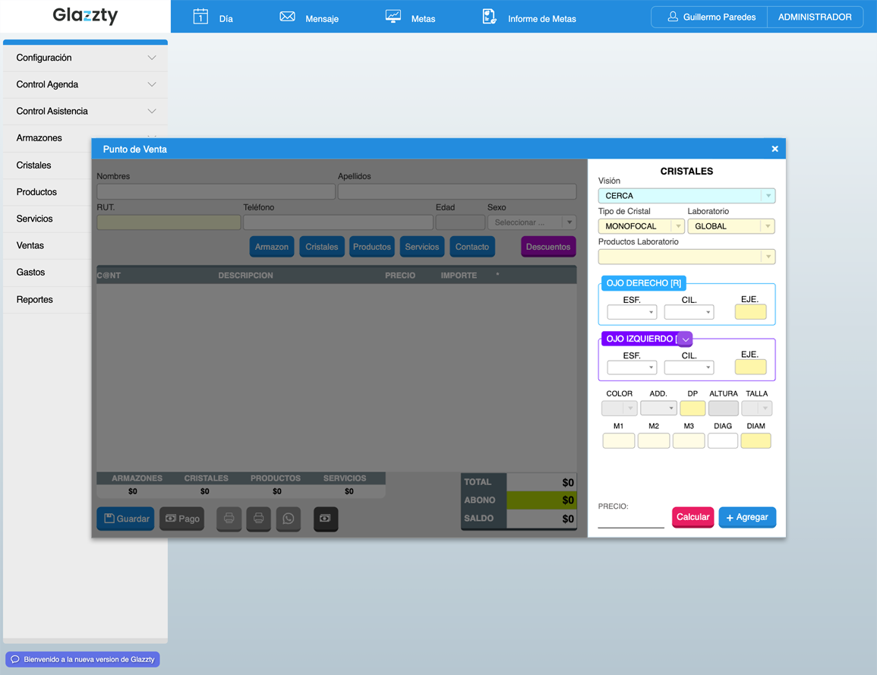This screenshot has width=877, height=675.
Task: Open the Informe de Metas report icon
Action: (x=489, y=16)
